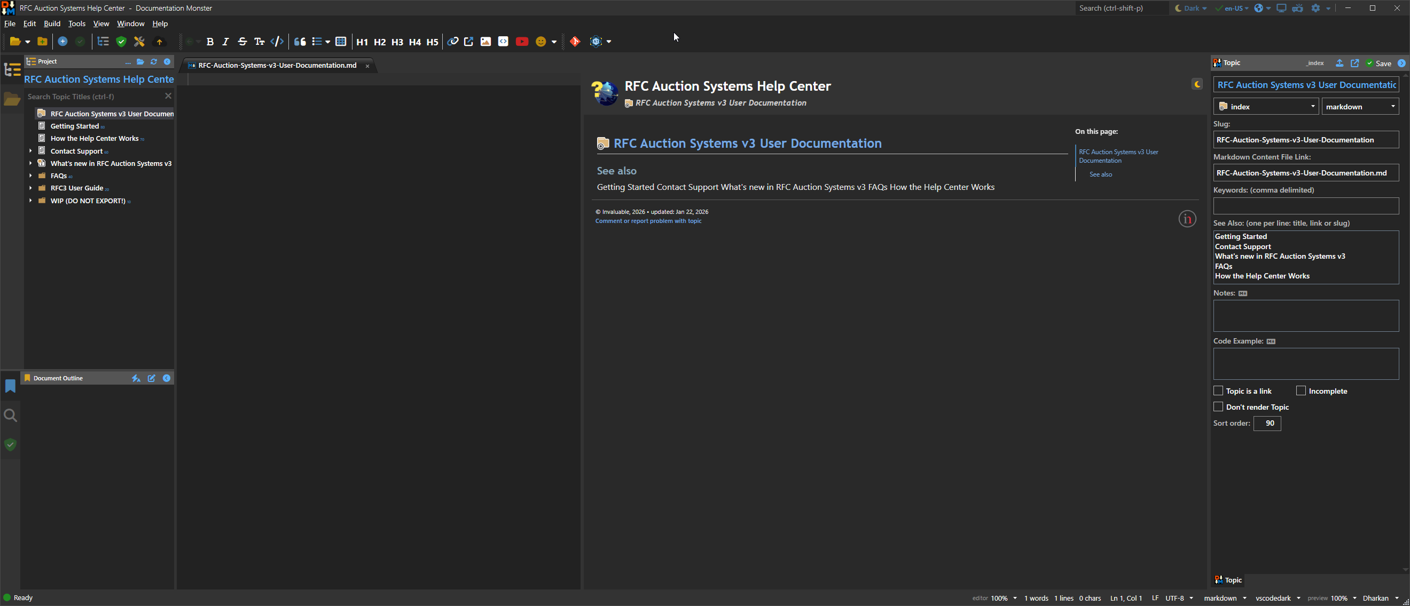Tick the Don't render Topic checkbox

1218,406
